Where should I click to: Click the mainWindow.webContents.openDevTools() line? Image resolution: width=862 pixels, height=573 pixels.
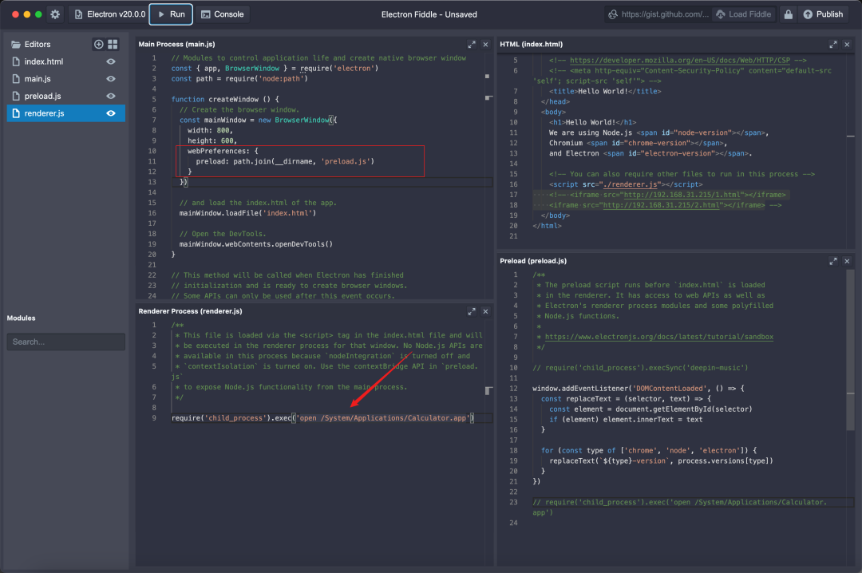(x=255, y=244)
